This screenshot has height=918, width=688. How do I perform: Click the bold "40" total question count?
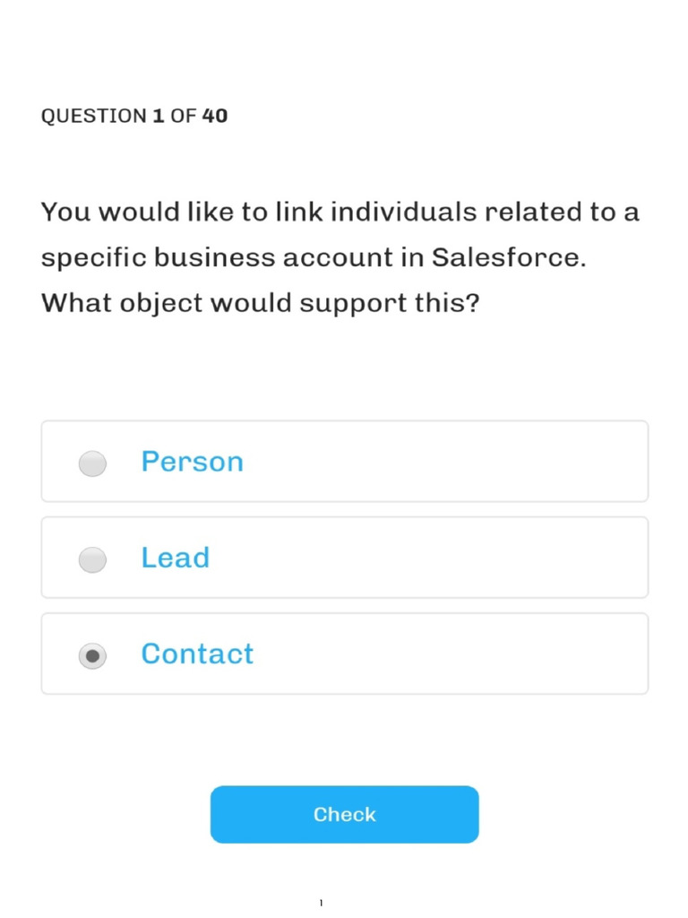(x=215, y=116)
